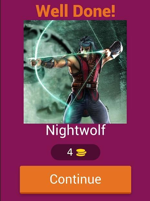The height and width of the screenshot is (201, 150).
Task: Tap the silver belt buckle on Nightwolf
Action: (88, 85)
